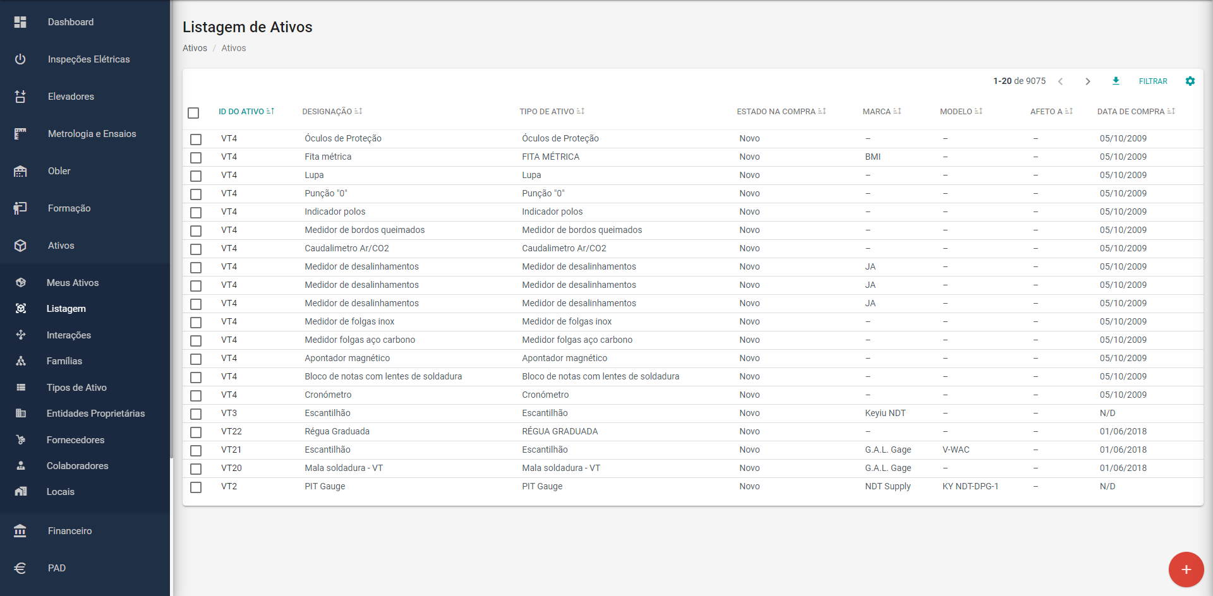
Task: Click the first Ativos breadcrumb link
Action: click(x=195, y=48)
